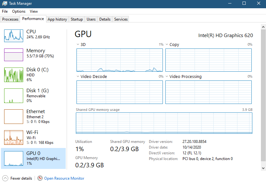266x186 pixels.
Task: Select the Performance tab
Action: point(33,19)
